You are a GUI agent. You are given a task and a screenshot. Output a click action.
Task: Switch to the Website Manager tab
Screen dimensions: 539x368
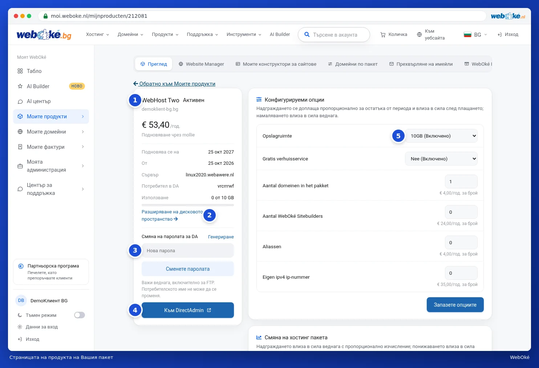coord(201,64)
